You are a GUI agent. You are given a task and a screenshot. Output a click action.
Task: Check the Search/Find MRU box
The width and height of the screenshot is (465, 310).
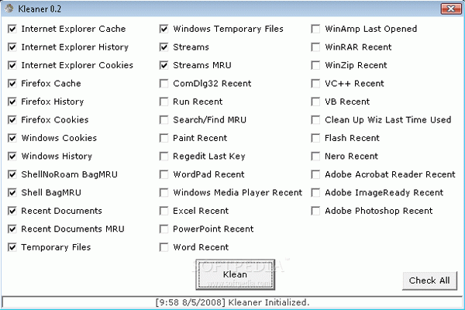pyautogui.click(x=164, y=120)
